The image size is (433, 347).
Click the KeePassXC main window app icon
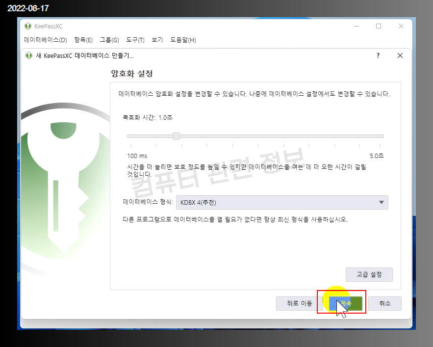click(x=28, y=27)
